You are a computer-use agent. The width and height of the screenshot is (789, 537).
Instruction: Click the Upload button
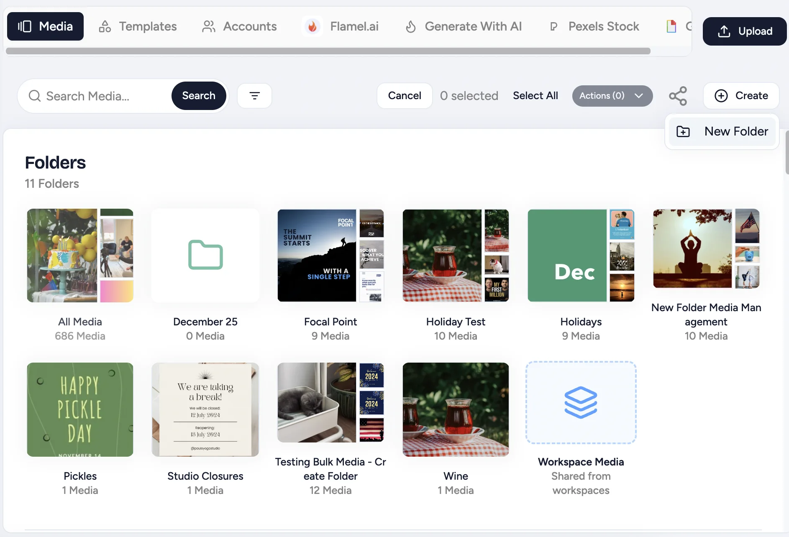[745, 31]
